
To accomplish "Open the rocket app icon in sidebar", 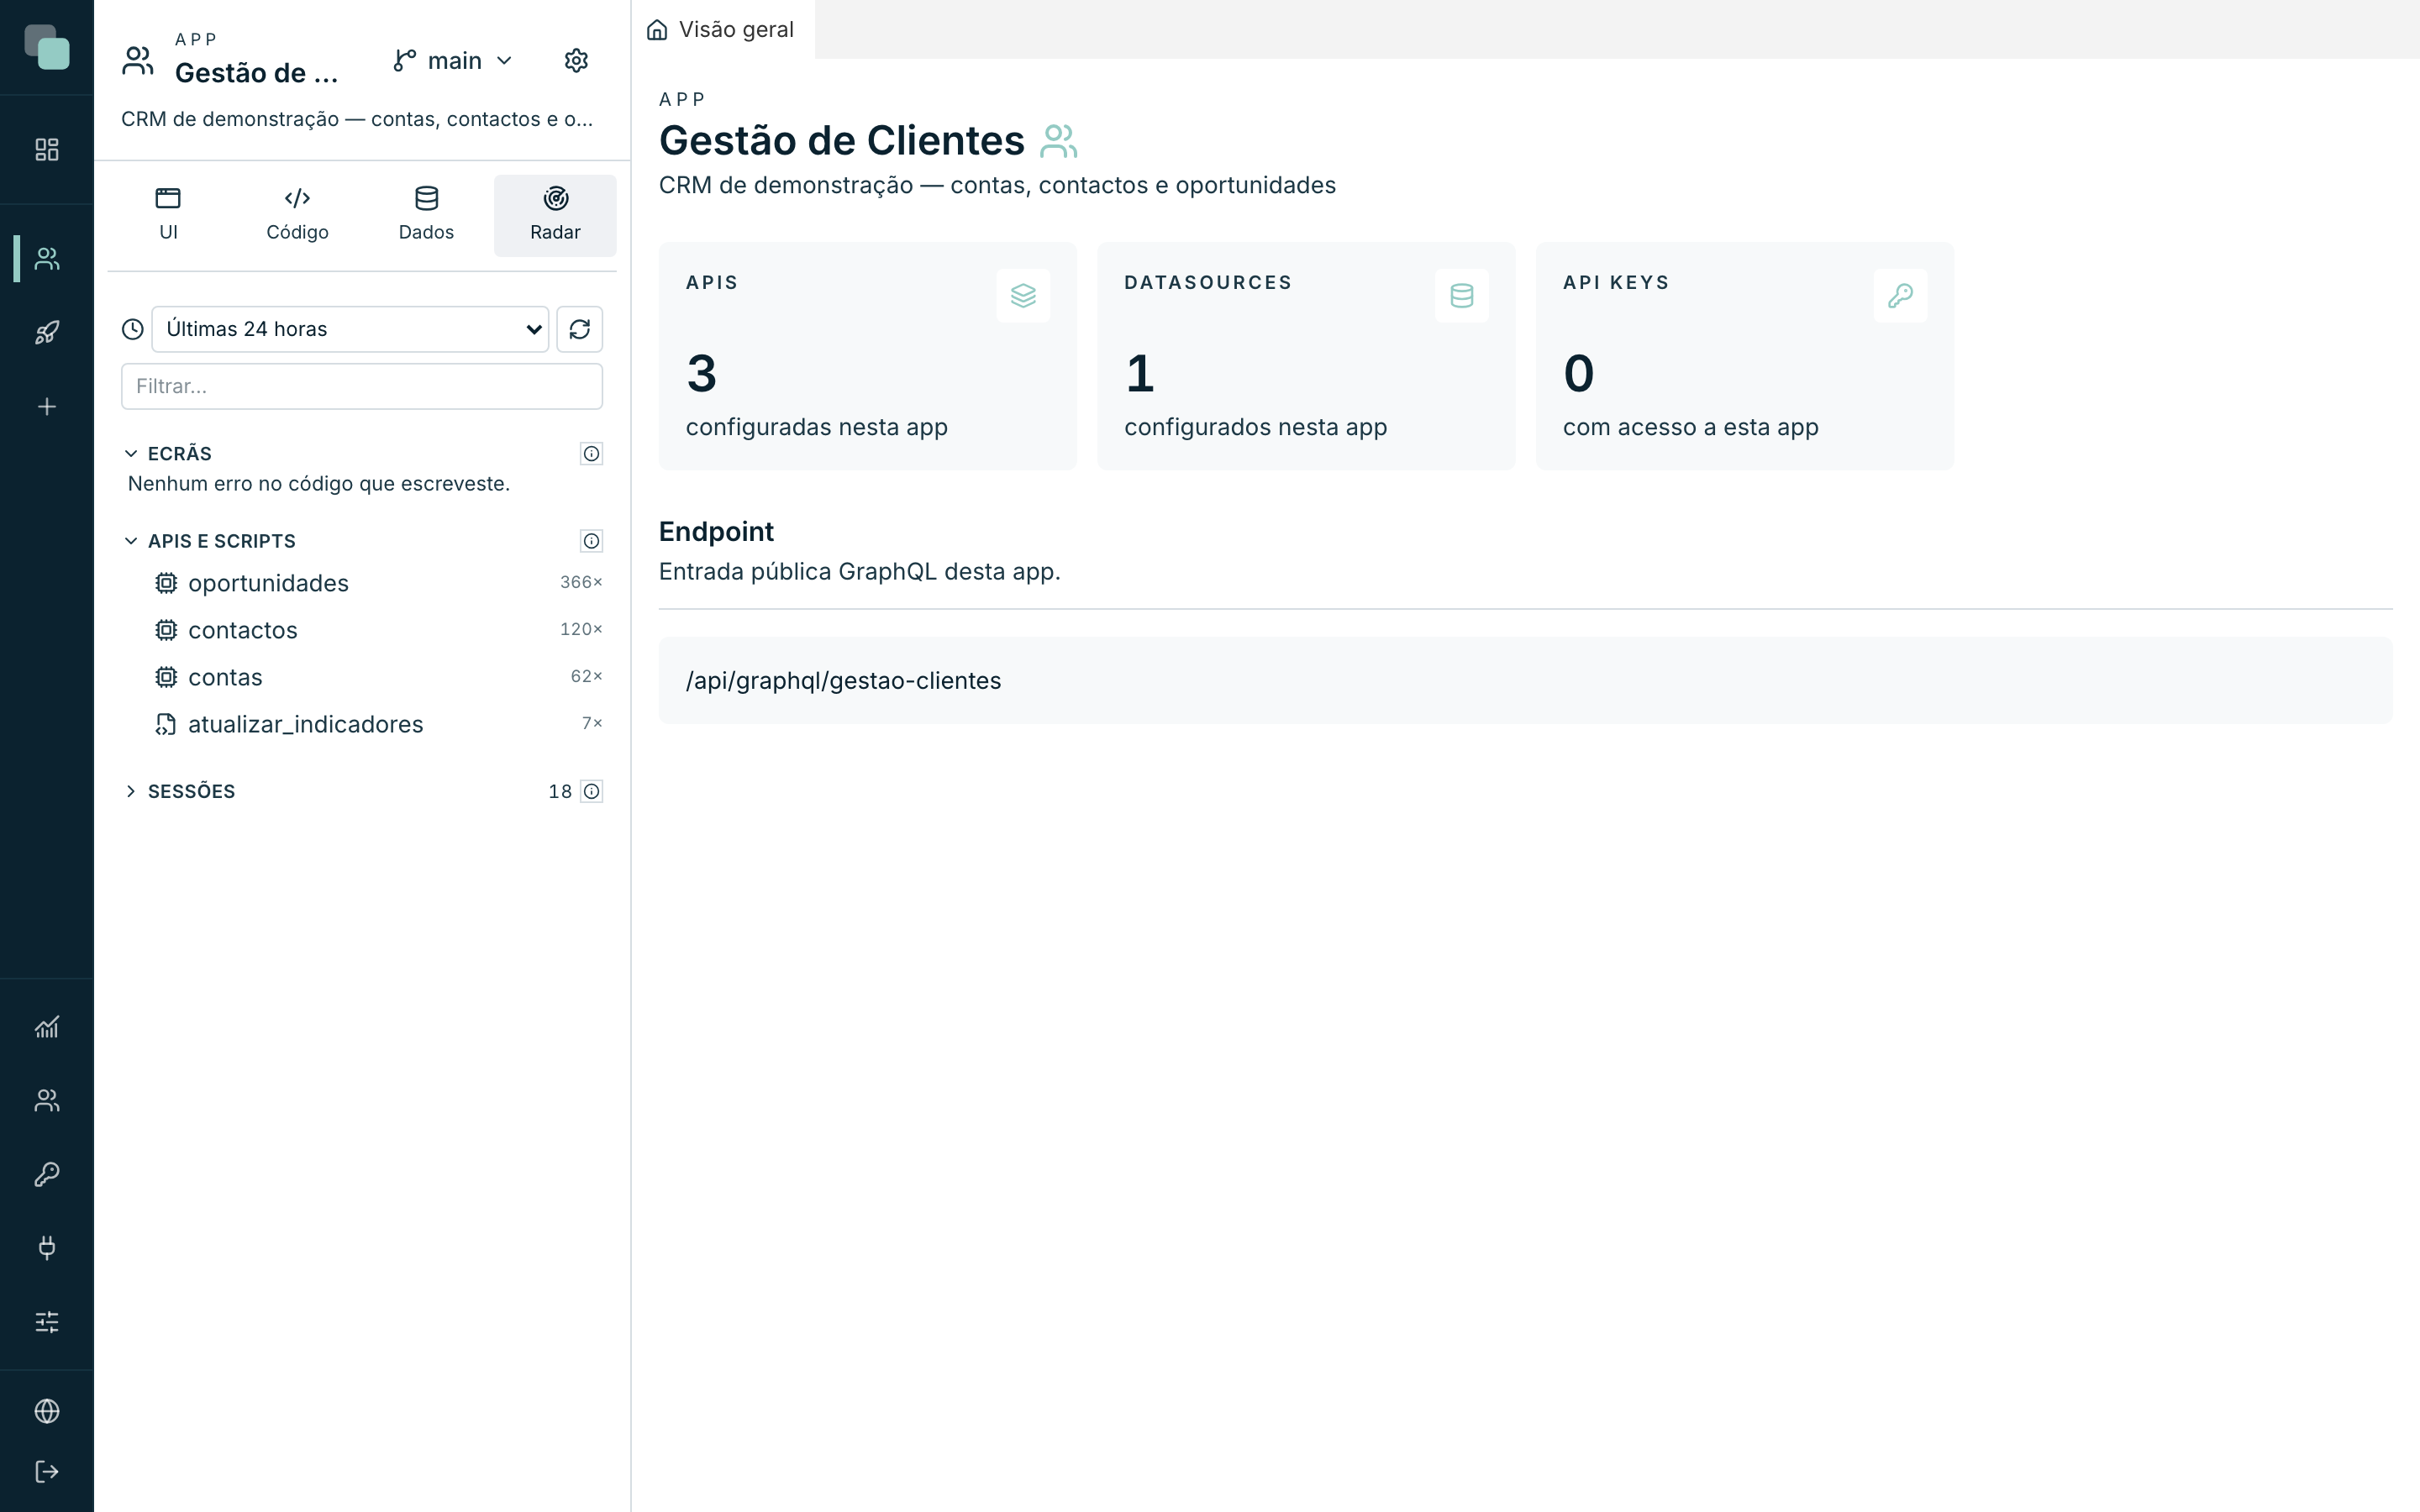I will click(47, 333).
